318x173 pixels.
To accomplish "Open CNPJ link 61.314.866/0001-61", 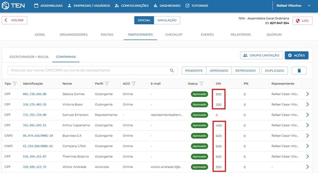I will [38, 146].
